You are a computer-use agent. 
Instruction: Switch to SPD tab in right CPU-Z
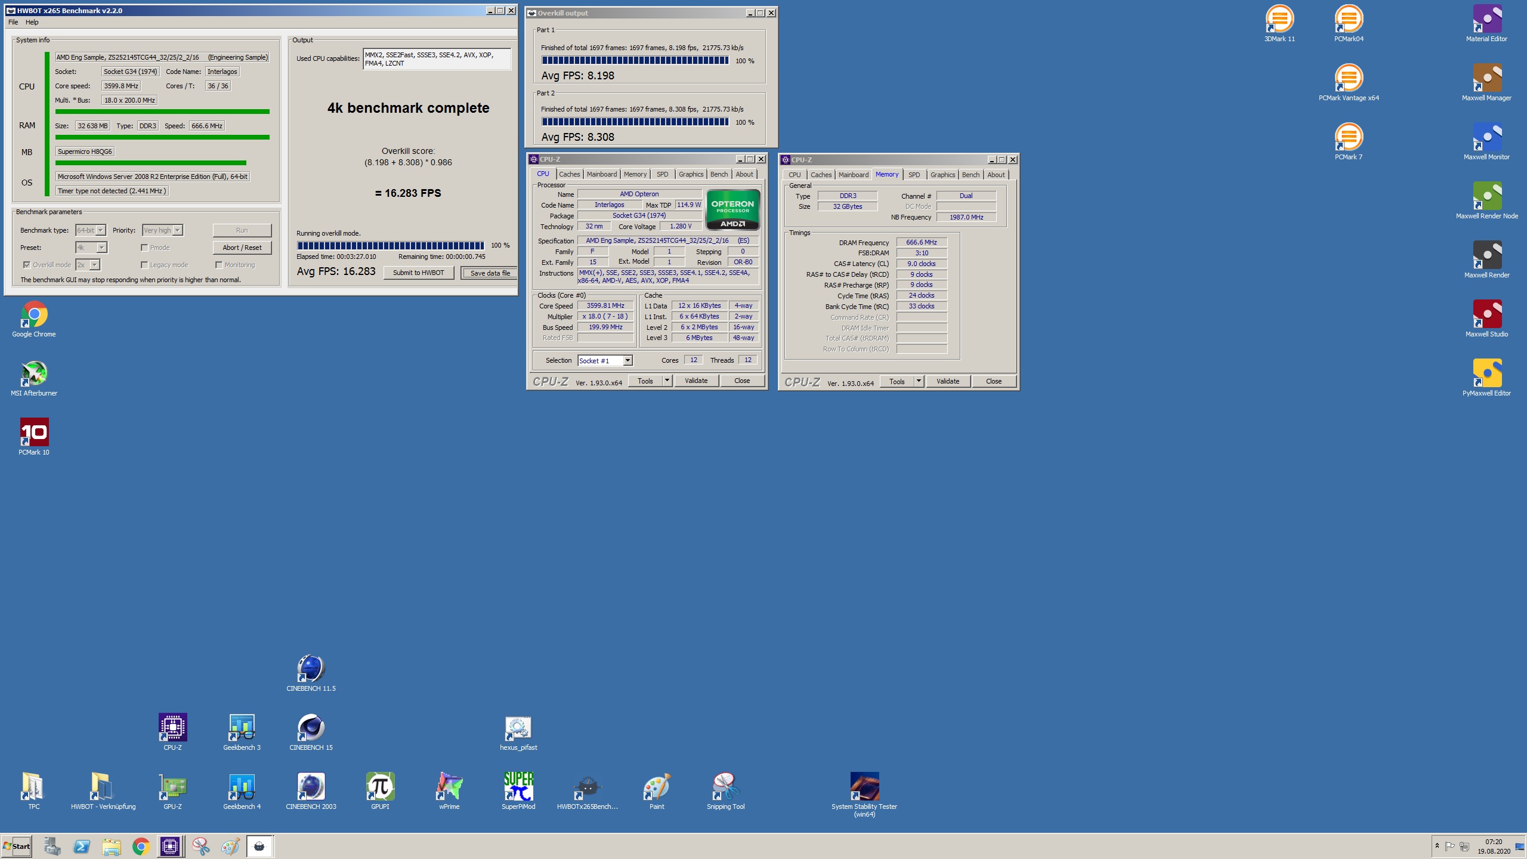click(x=914, y=175)
